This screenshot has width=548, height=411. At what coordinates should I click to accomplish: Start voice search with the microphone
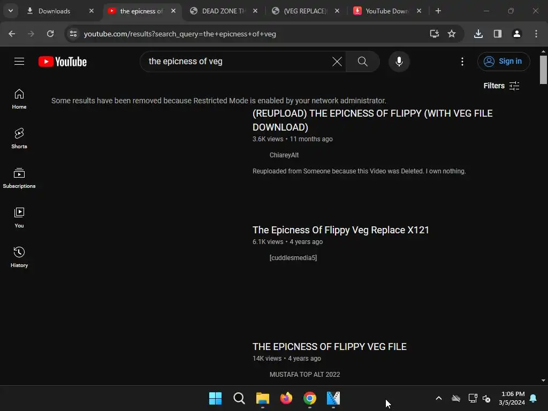pos(399,62)
